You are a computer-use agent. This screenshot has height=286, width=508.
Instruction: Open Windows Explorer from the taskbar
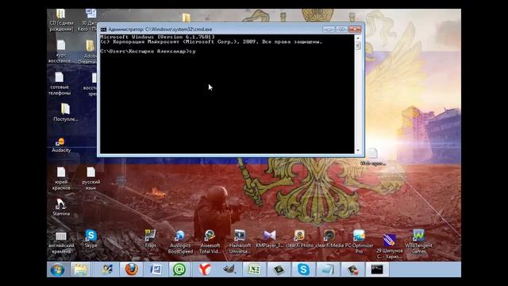[x=80, y=270]
